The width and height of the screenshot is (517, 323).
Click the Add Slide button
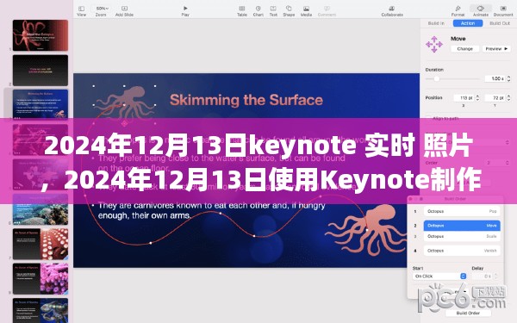(x=124, y=11)
